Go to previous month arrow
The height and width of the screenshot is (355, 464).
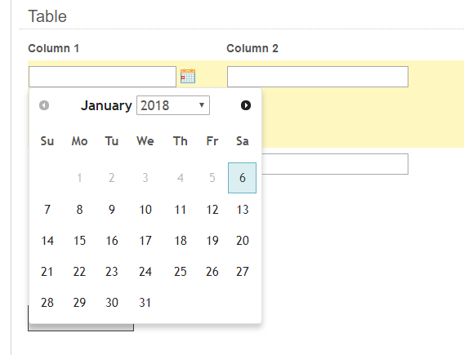[x=44, y=105]
